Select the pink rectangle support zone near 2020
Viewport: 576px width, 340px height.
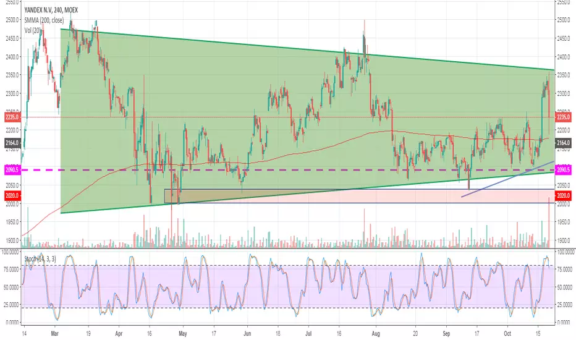tap(359, 197)
